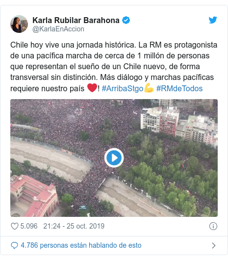
Task: Open the #ArribaStgo hashtag
Action: (123, 88)
